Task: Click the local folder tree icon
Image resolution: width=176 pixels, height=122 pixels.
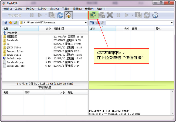Action: pyautogui.click(x=5, y=23)
